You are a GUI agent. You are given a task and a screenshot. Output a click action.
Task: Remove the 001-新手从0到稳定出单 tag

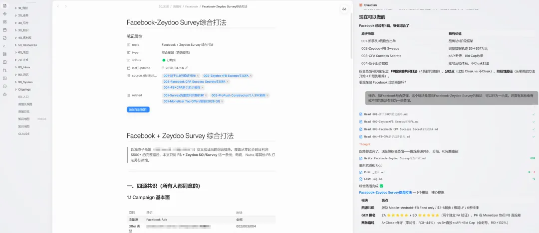tap(198, 76)
